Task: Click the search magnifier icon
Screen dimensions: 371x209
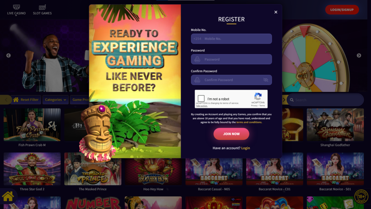Action: pos(292,100)
